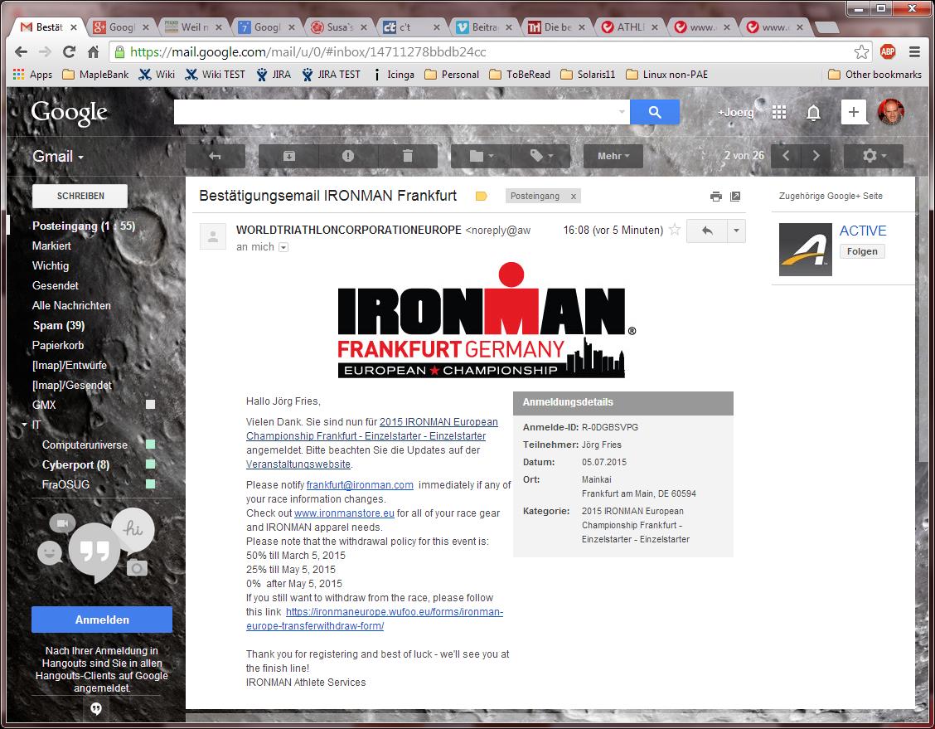Open the JIRA TEST bookmark
Image resolution: width=935 pixels, height=729 pixels.
331,75
